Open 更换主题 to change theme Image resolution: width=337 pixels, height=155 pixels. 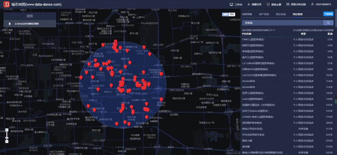click(x=276, y=5)
